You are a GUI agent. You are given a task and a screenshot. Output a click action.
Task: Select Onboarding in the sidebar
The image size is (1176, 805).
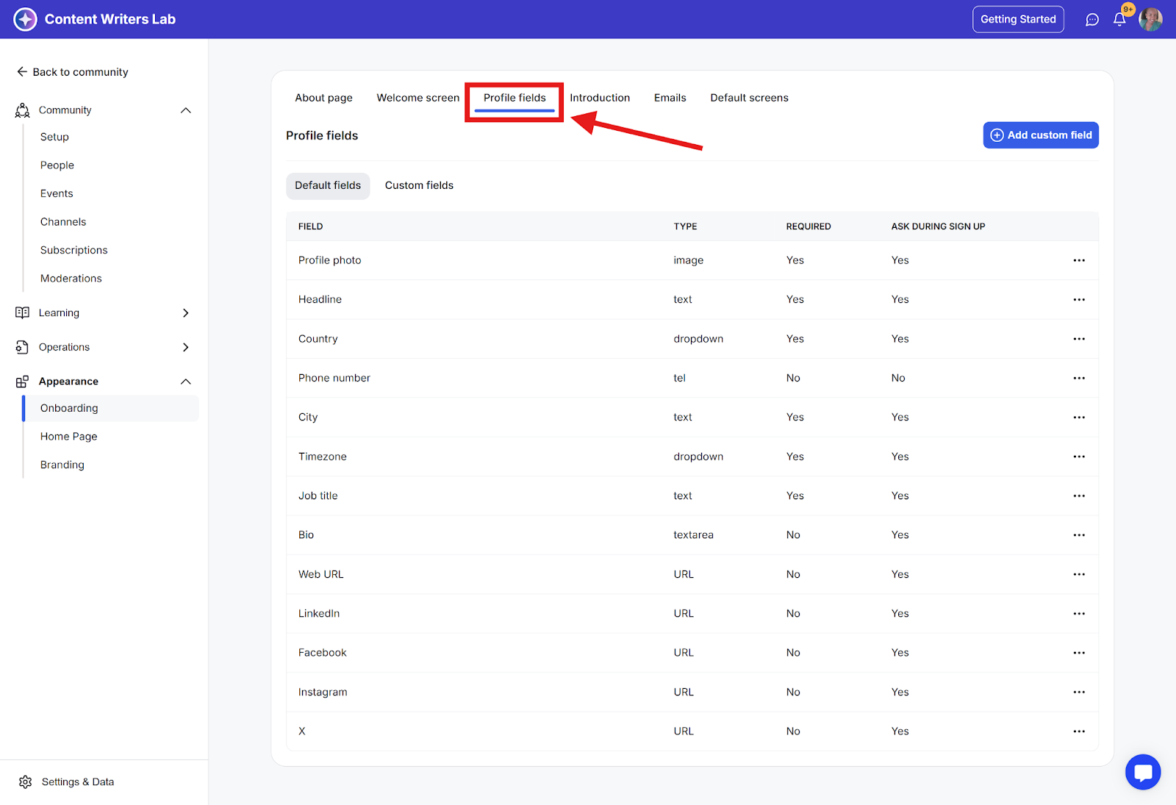[111, 409]
